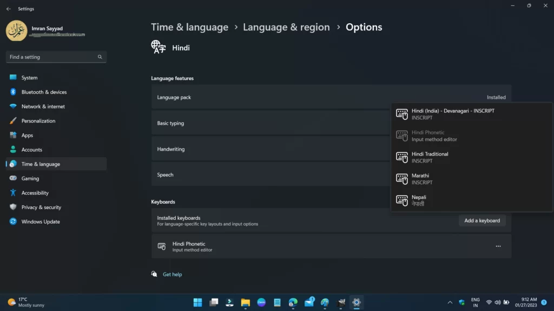Screen dimensions: 554x311
Task: Select Time & language in sidebar
Action: (x=56, y=164)
